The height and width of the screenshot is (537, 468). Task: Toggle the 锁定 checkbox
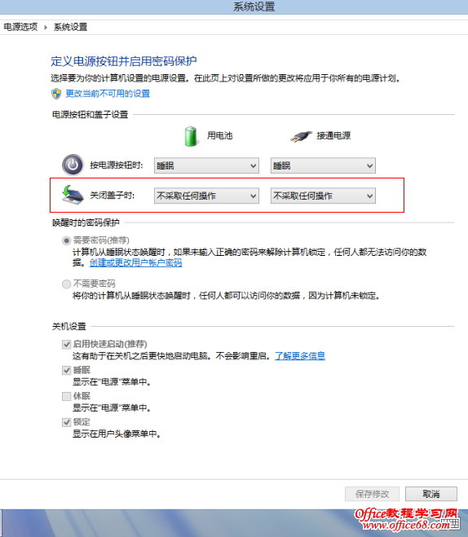(67, 422)
